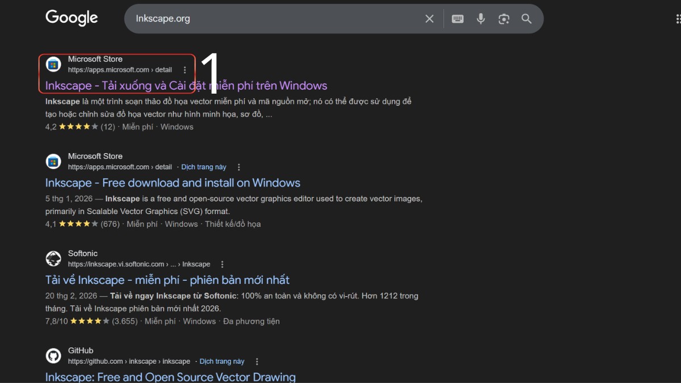Image resolution: width=681 pixels, height=383 pixels.
Task: Open 'Inkscape - Tải xuống và Cài đặt miễn phí trên Windows'
Action: coord(186,85)
